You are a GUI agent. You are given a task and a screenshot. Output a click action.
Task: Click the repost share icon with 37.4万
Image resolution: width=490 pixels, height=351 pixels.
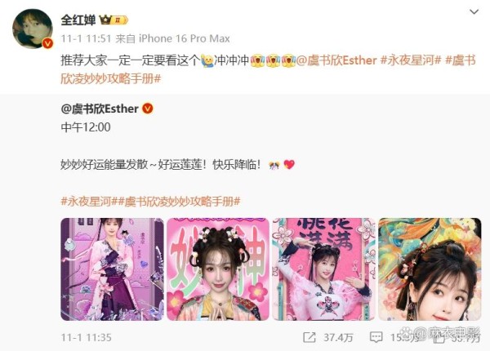coord(310,338)
